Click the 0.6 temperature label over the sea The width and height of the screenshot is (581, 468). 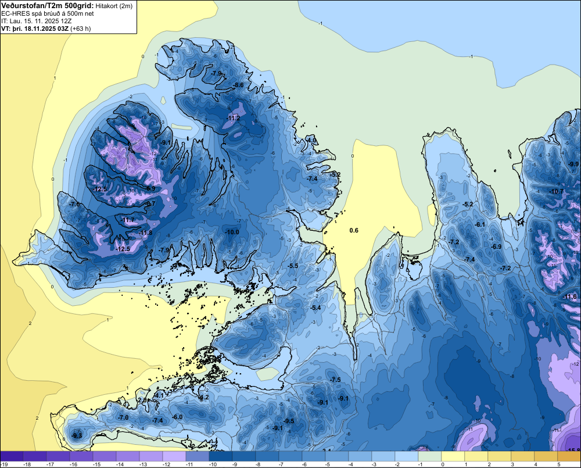(354, 230)
